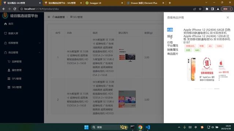Click the 描述 label in drawer

coord(170,36)
